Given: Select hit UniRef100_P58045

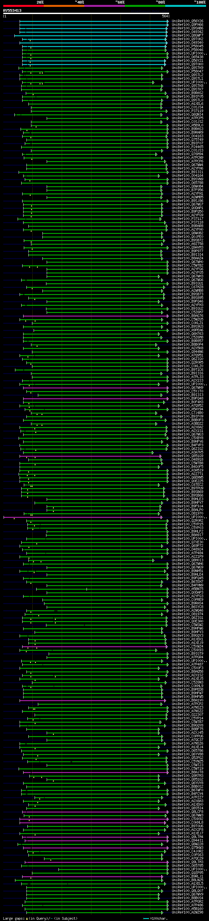Looking at the screenshot, I should click(187, 46).
